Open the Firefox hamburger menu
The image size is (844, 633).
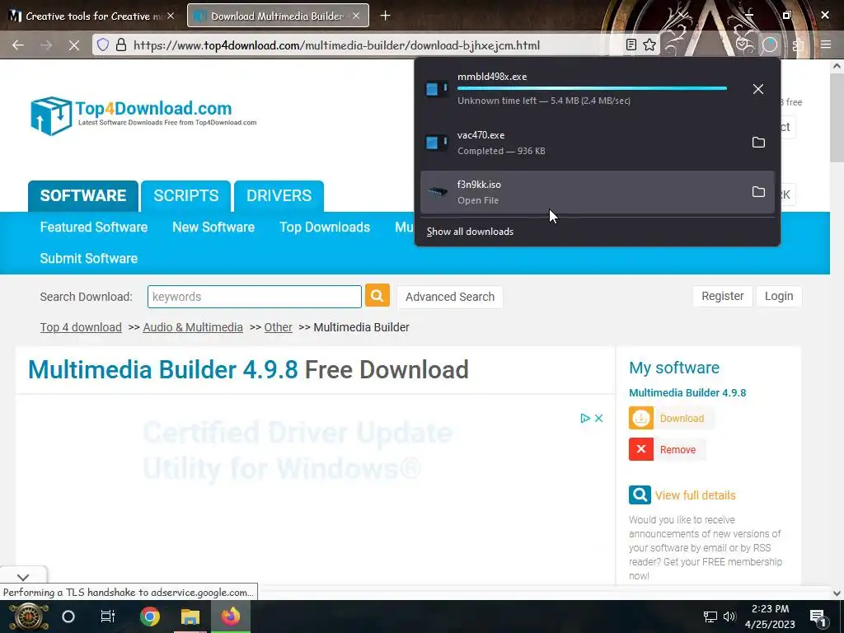(x=826, y=45)
